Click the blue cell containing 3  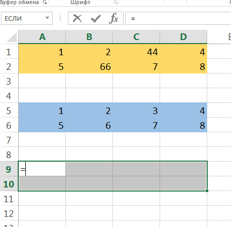[x=136, y=110]
